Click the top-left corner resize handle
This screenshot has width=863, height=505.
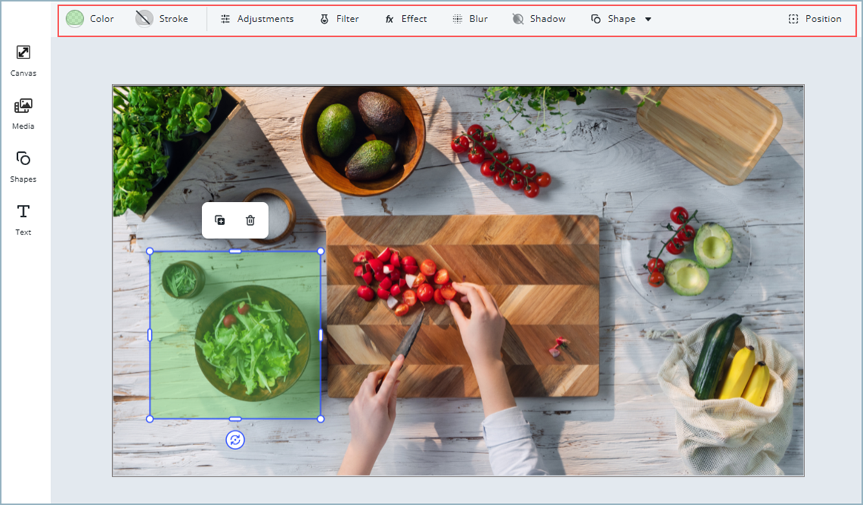pos(150,251)
